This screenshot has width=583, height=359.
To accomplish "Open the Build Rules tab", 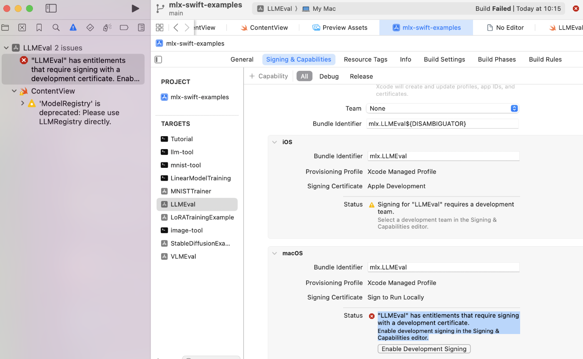I will coord(545,60).
